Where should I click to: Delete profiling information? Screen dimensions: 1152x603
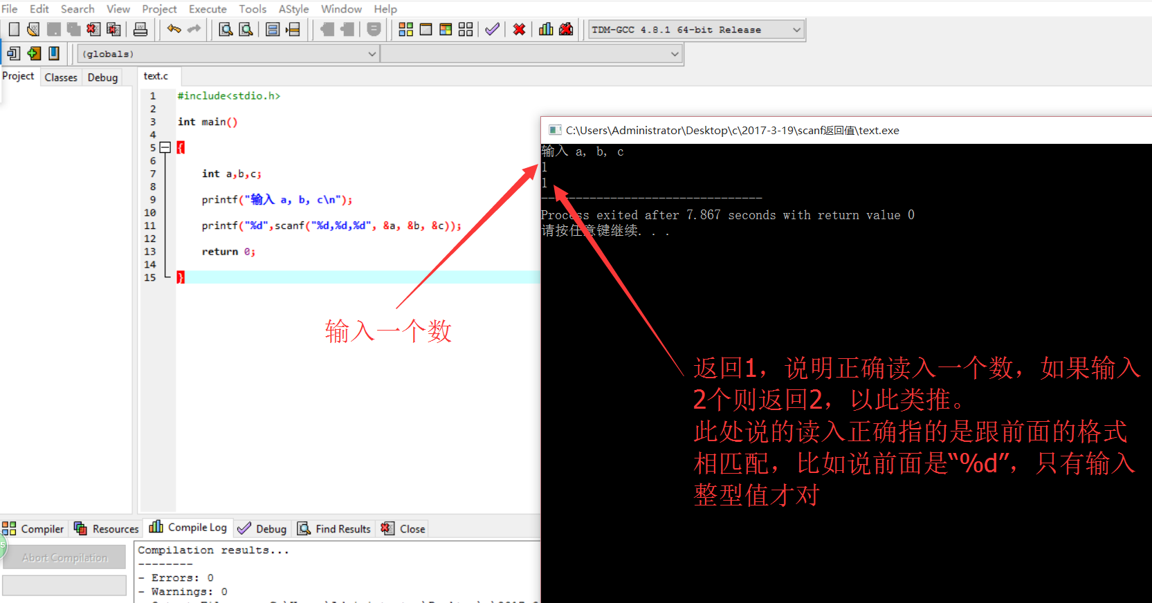click(566, 29)
